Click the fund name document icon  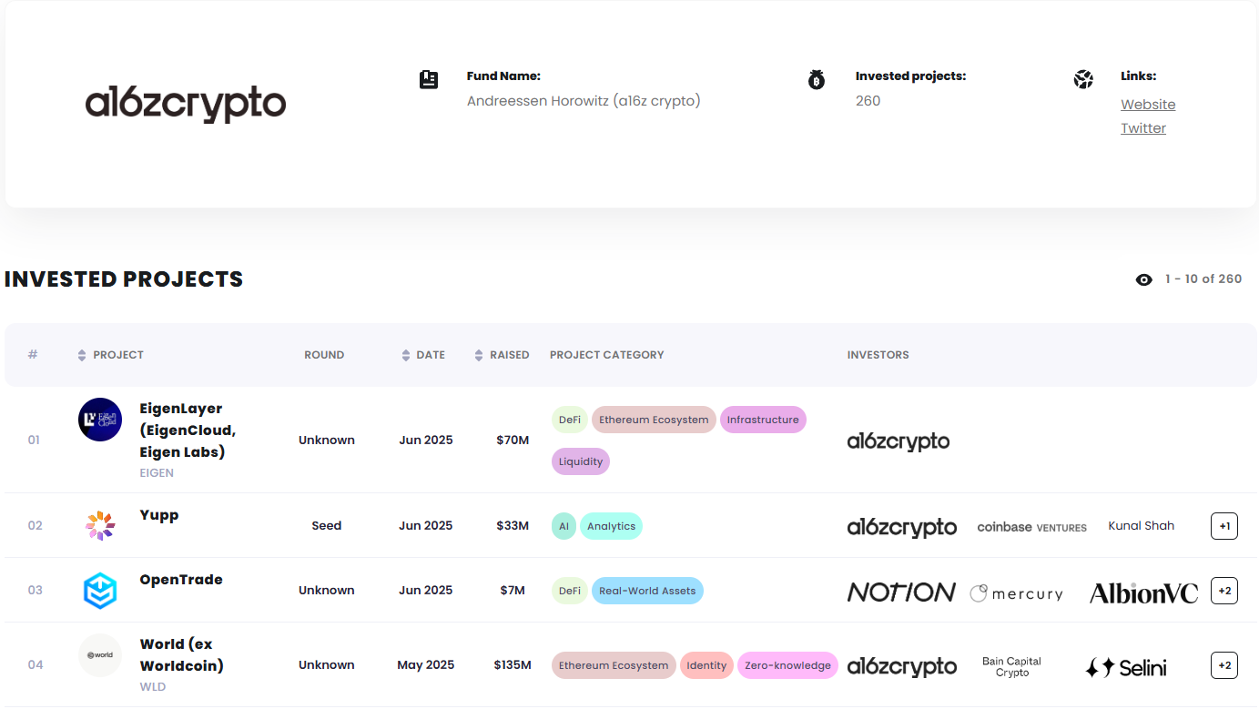[x=429, y=80]
